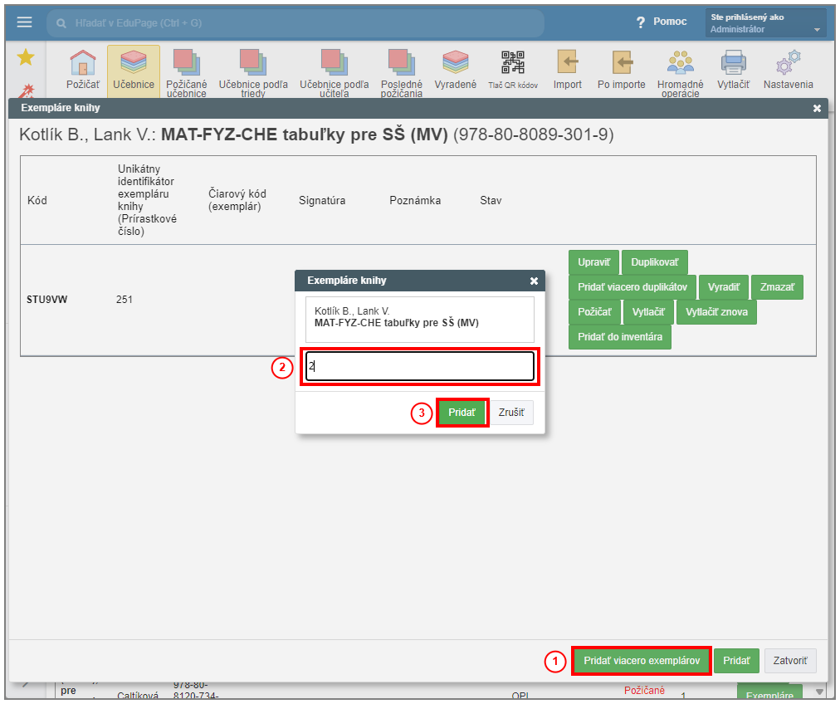Click the Duplikovať button
Image resolution: width=840 pixels, height=704 pixels.
[x=654, y=262]
